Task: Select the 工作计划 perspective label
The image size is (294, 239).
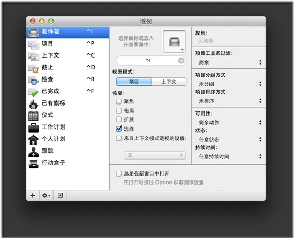Action: click(x=54, y=127)
